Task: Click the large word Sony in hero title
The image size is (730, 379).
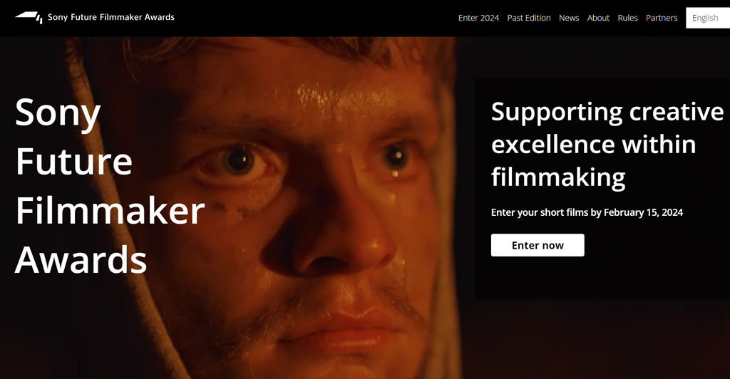Action: pyautogui.click(x=58, y=113)
